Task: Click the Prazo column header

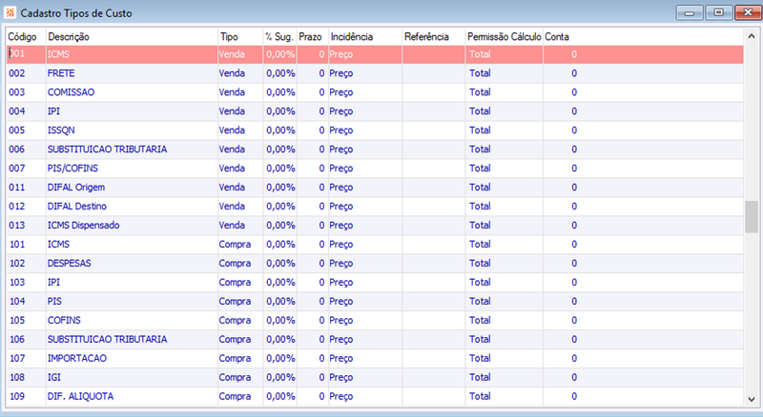Action: [x=313, y=37]
